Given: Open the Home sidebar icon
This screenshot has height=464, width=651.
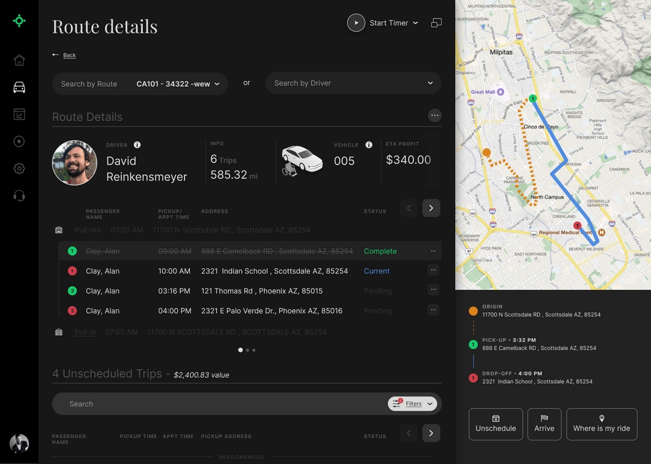Looking at the screenshot, I should 19,60.
